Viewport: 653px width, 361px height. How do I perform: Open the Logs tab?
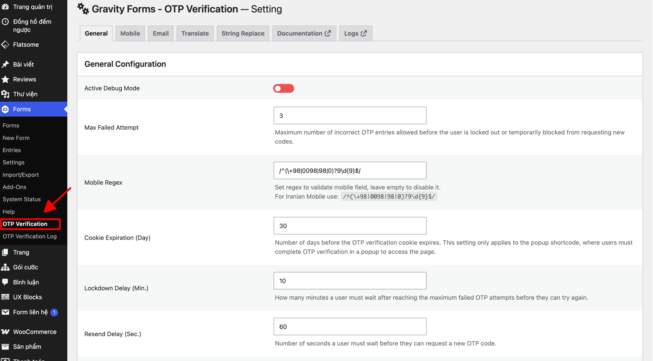(356, 33)
